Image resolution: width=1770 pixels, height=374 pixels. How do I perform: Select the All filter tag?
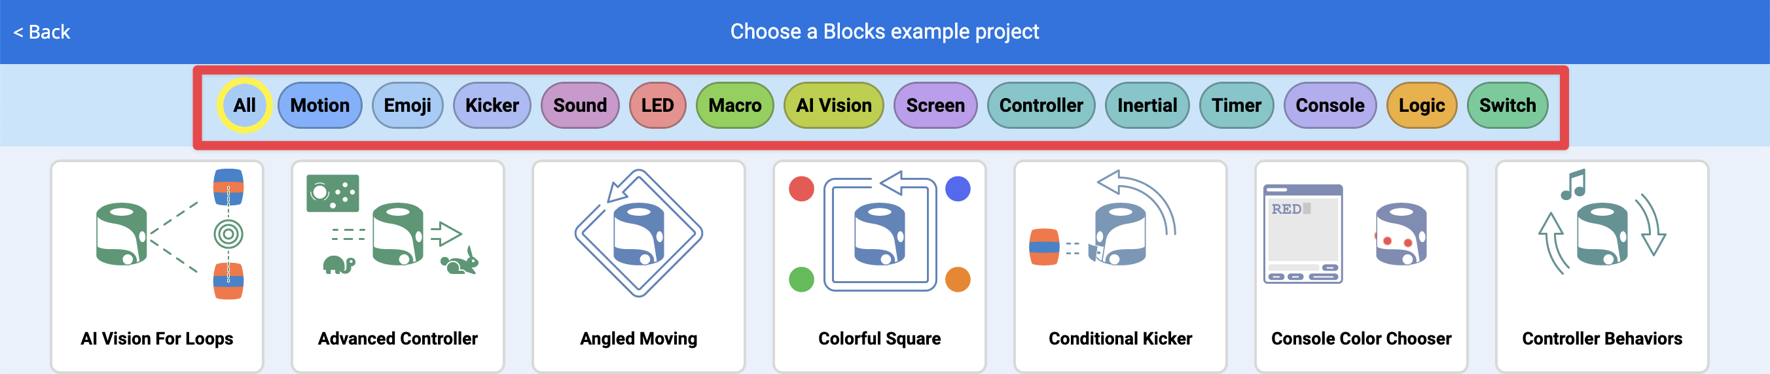coord(244,106)
